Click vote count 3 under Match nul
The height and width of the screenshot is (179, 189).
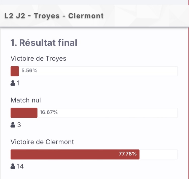19,125
